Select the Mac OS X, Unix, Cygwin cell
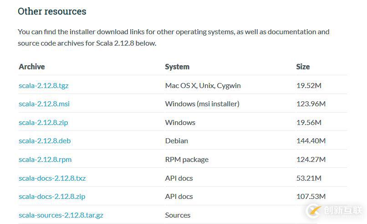Screen dimensions: 367x224 203,86
